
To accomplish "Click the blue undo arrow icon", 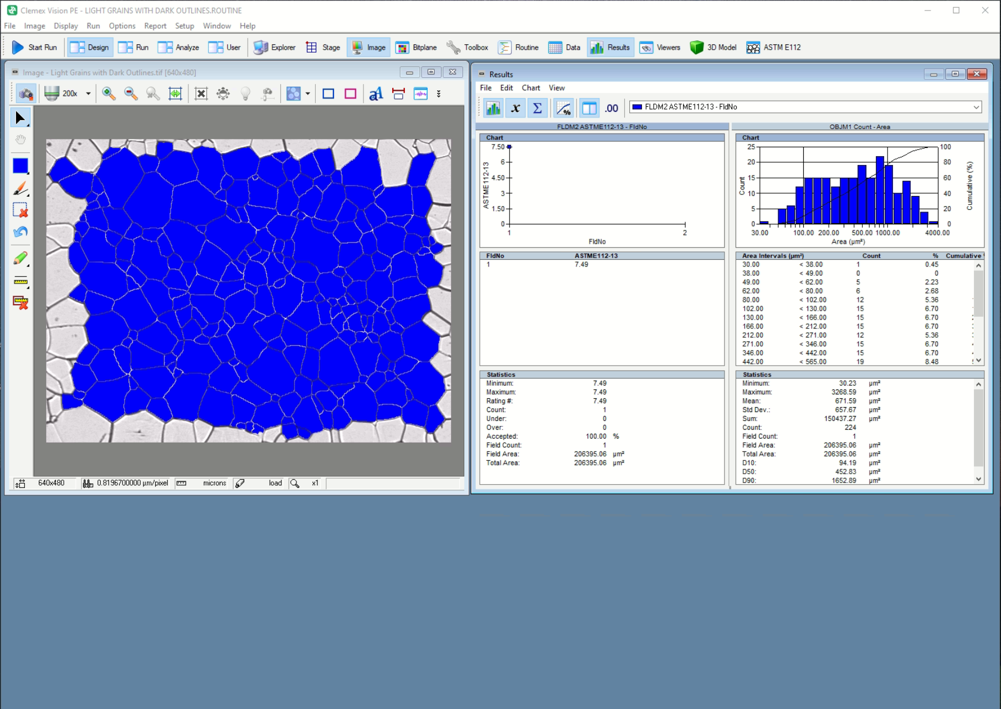I will [20, 232].
